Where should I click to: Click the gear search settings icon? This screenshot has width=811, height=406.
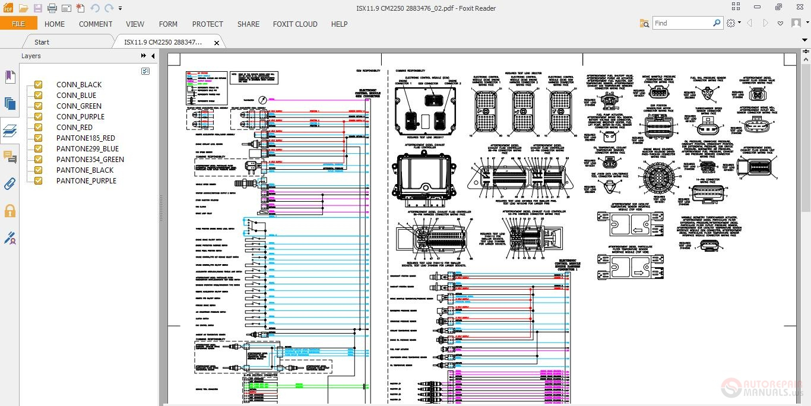(731, 23)
